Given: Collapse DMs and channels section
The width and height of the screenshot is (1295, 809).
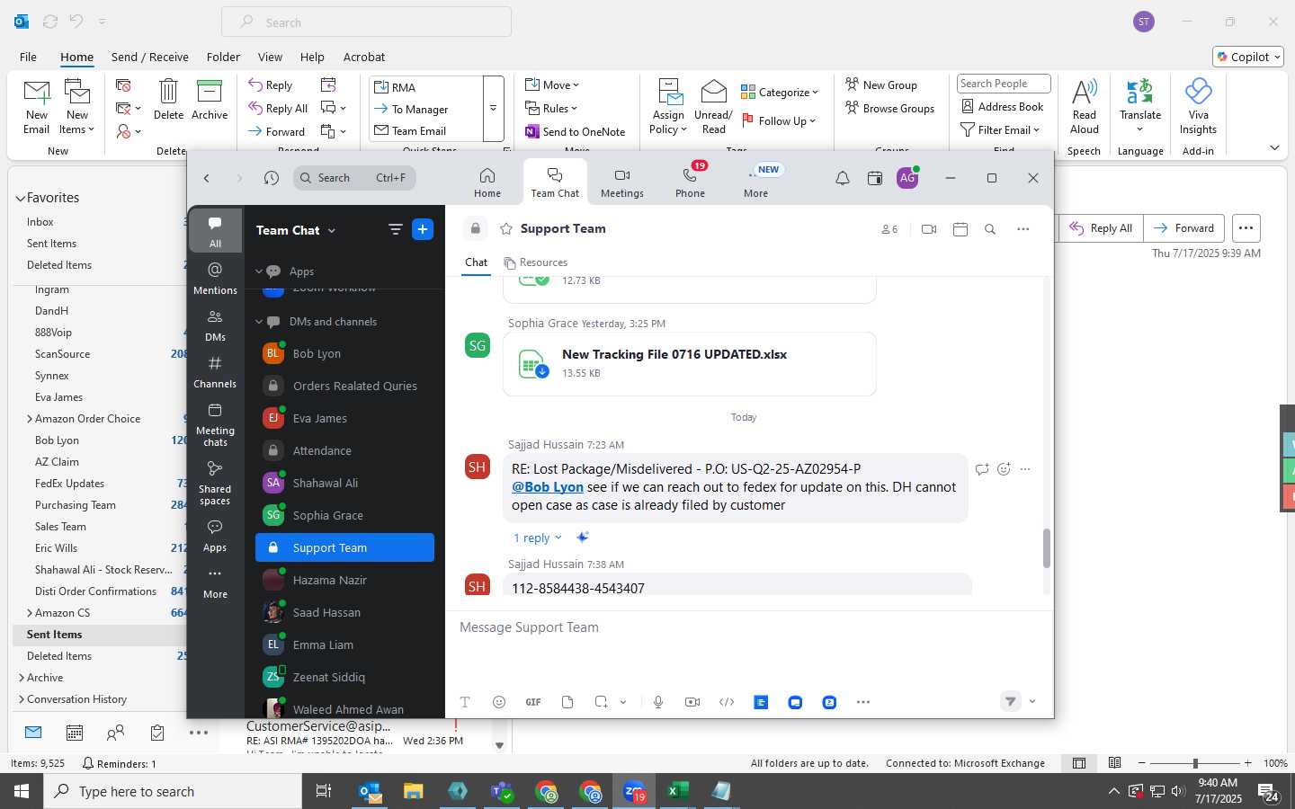Looking at the screenshot, I should [259, 322].
